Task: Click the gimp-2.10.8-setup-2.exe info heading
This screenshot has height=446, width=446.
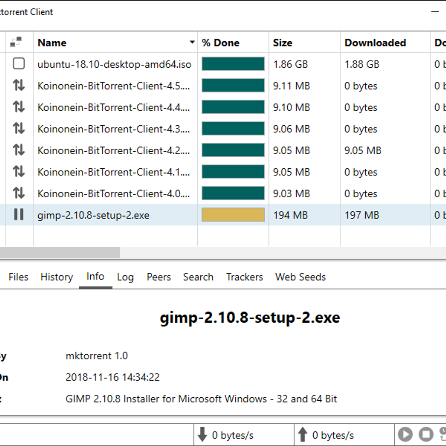Action: (x=250, y=318)
